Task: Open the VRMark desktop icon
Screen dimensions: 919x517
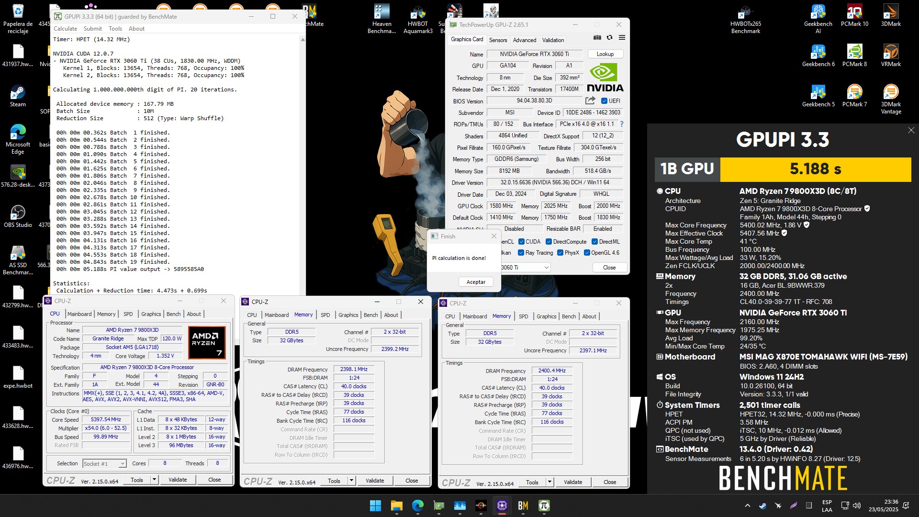Action: [x=891, y=56]
